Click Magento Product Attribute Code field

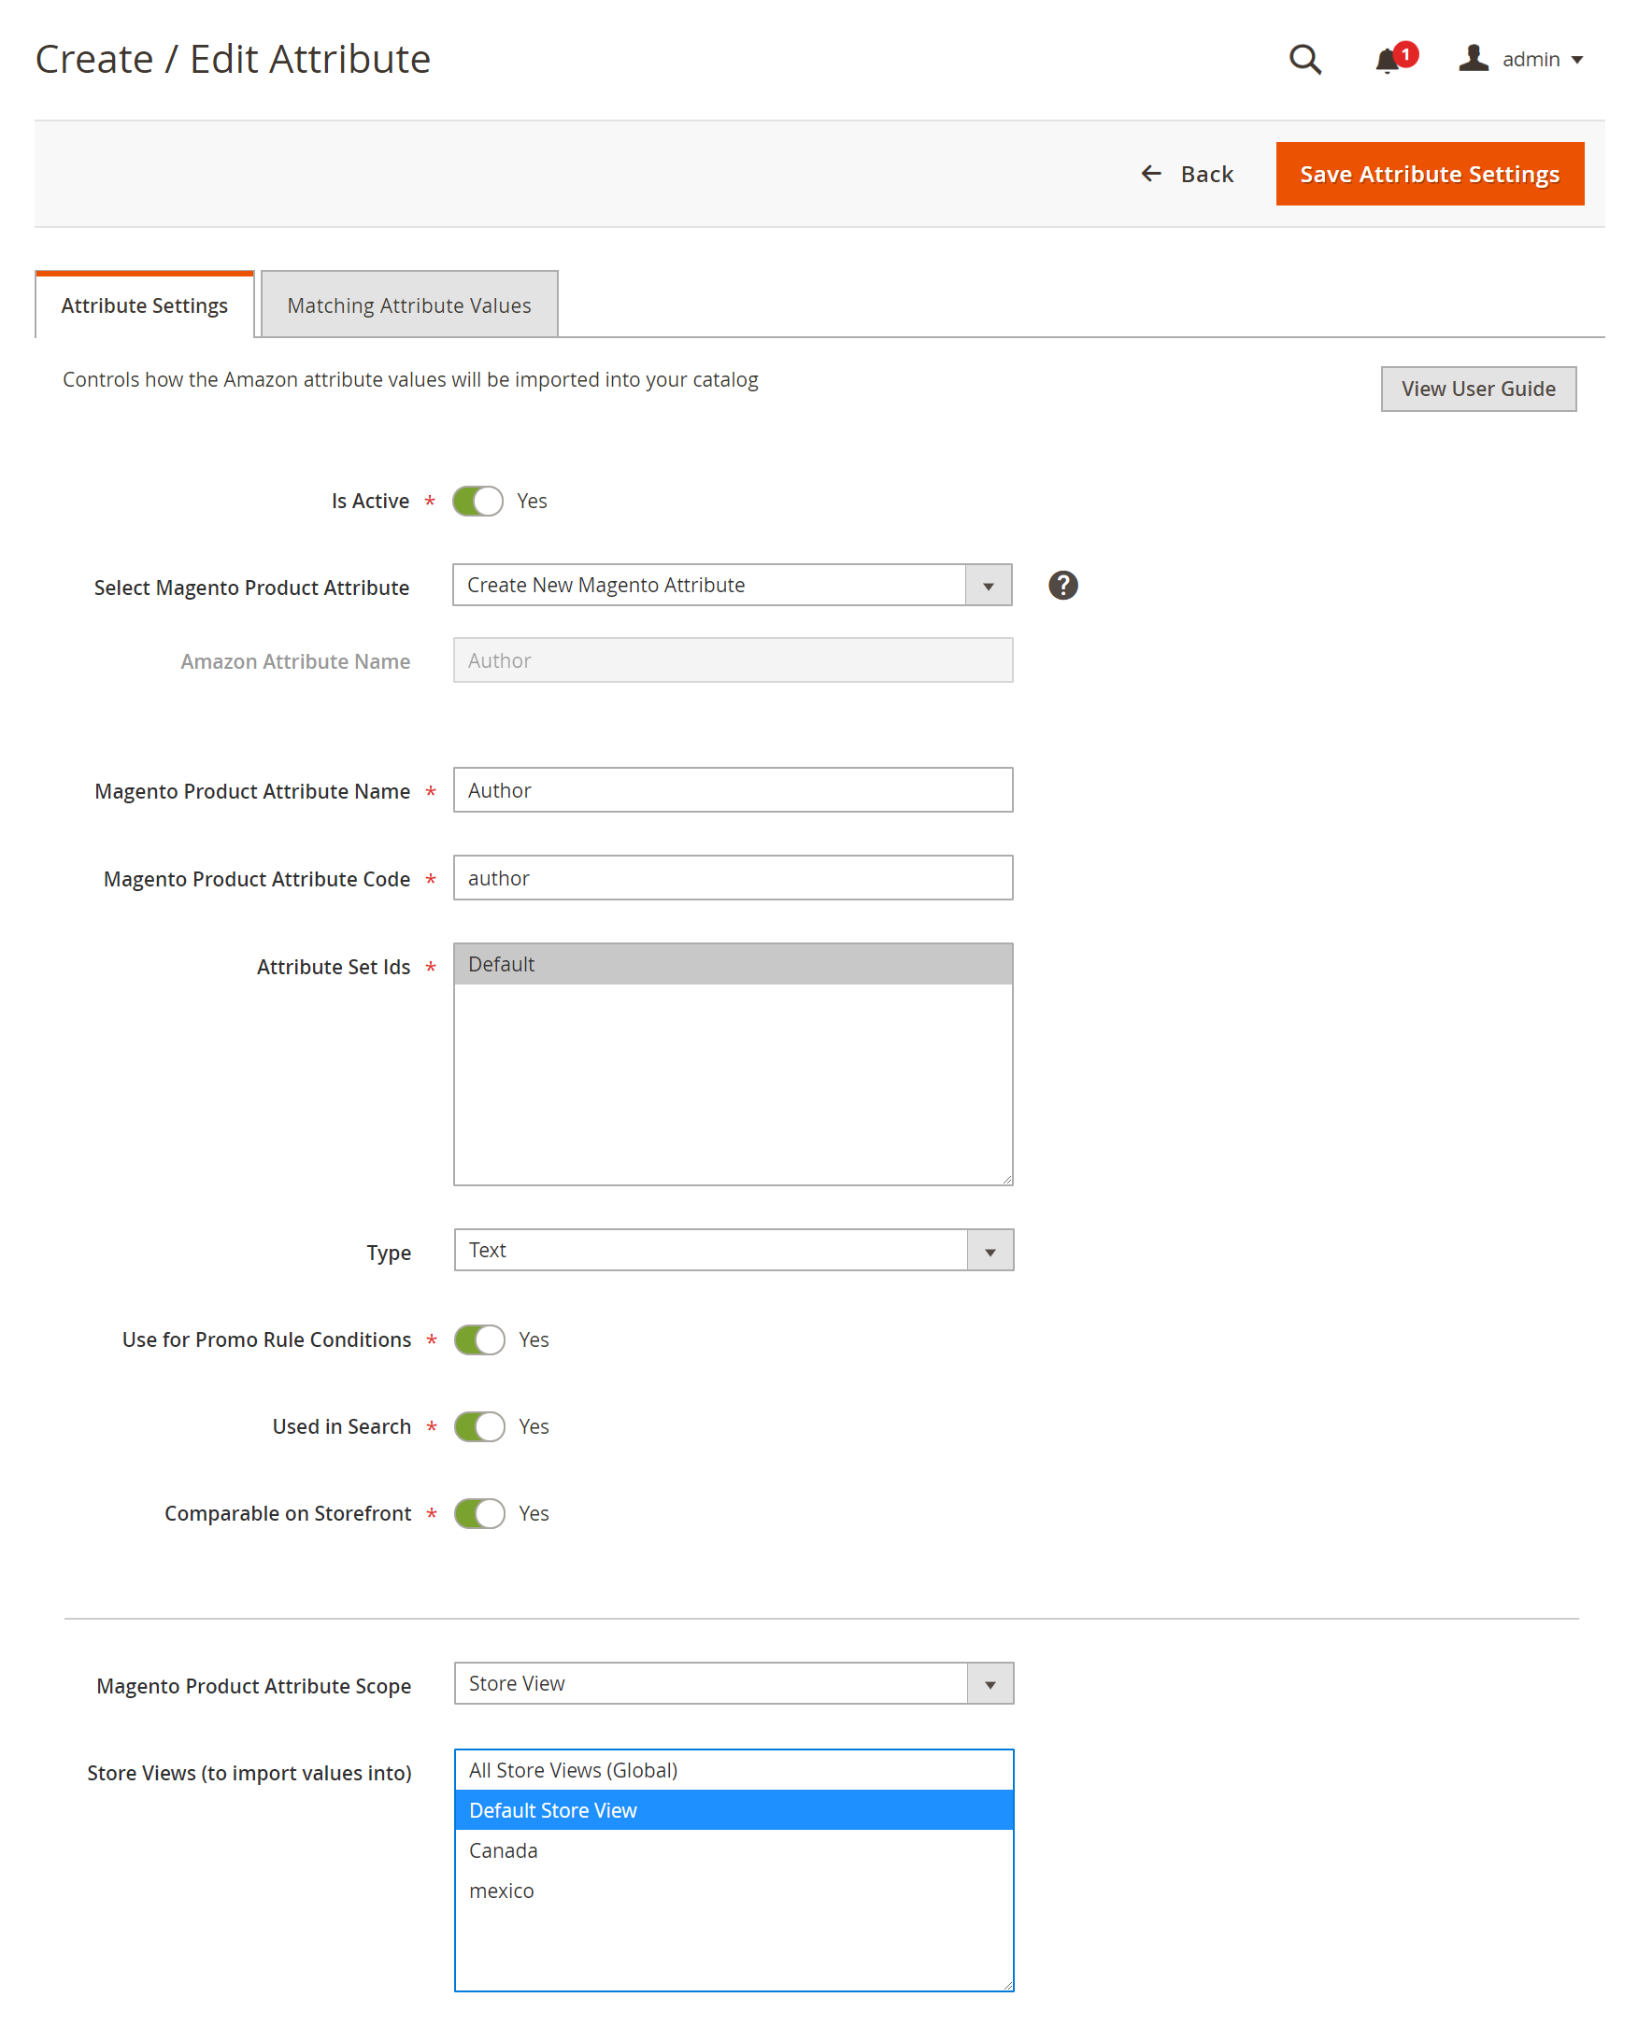[733, 878]
